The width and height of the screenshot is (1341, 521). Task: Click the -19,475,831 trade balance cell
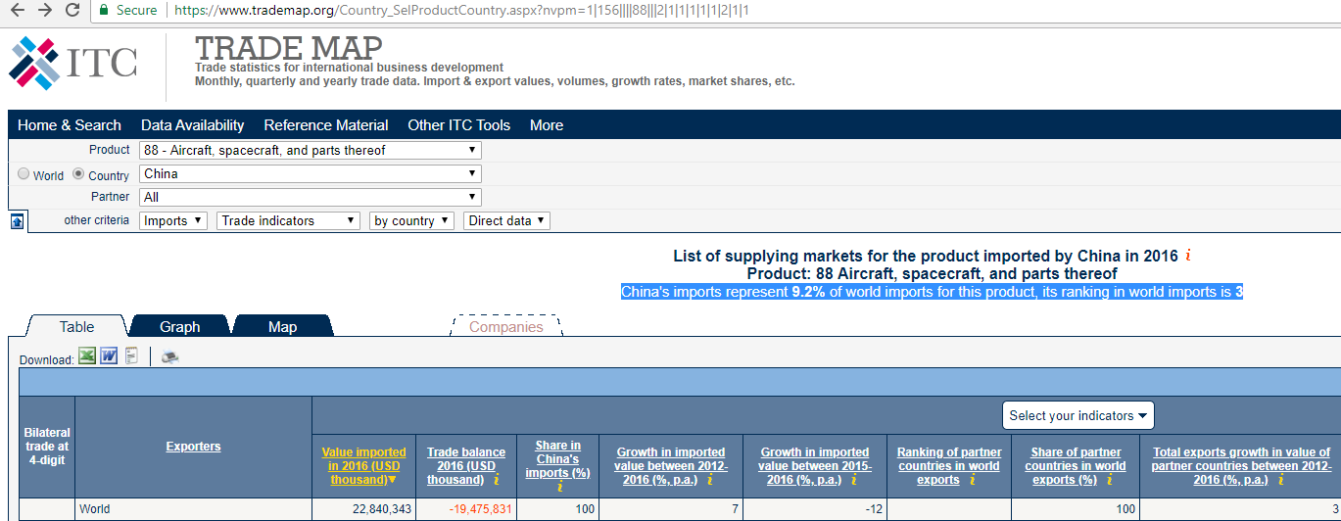pyautogui.click(x=466, y=509)
